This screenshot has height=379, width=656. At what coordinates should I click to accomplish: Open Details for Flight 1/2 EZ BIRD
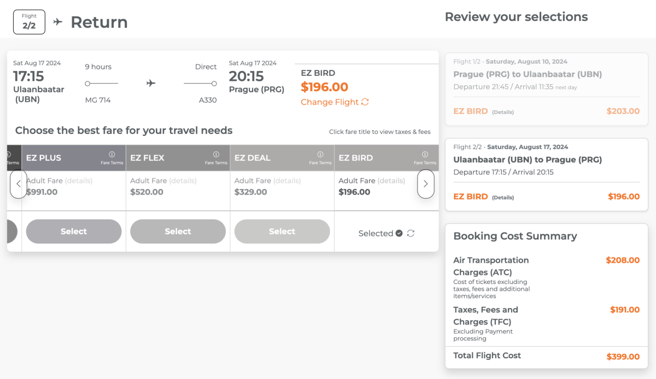pyautogui.click(x=503, y=112)
